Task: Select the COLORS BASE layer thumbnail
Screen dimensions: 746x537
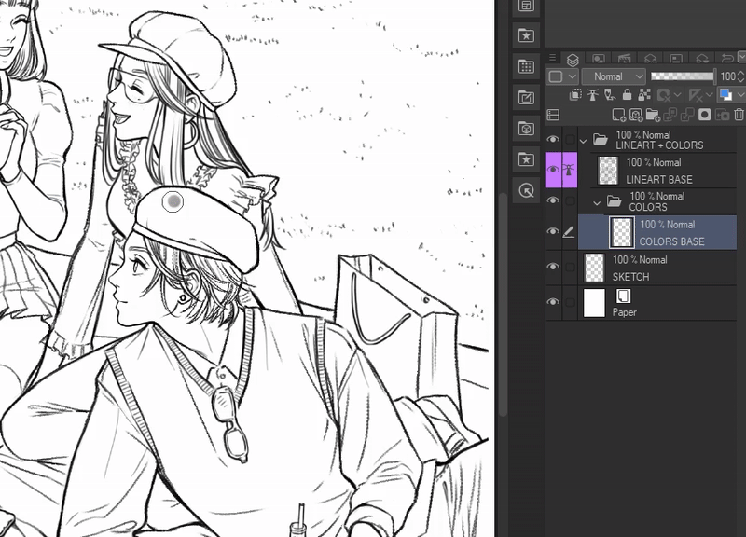Action: click(621, 232)
